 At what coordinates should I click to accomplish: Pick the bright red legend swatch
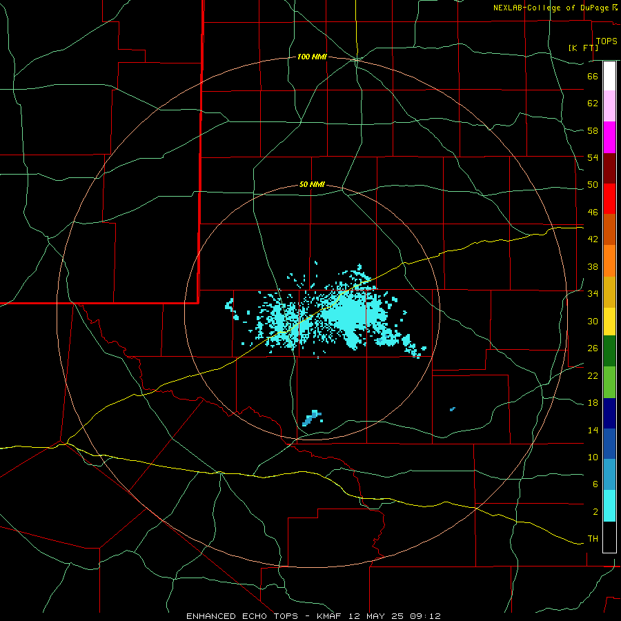tap(609, 199)
